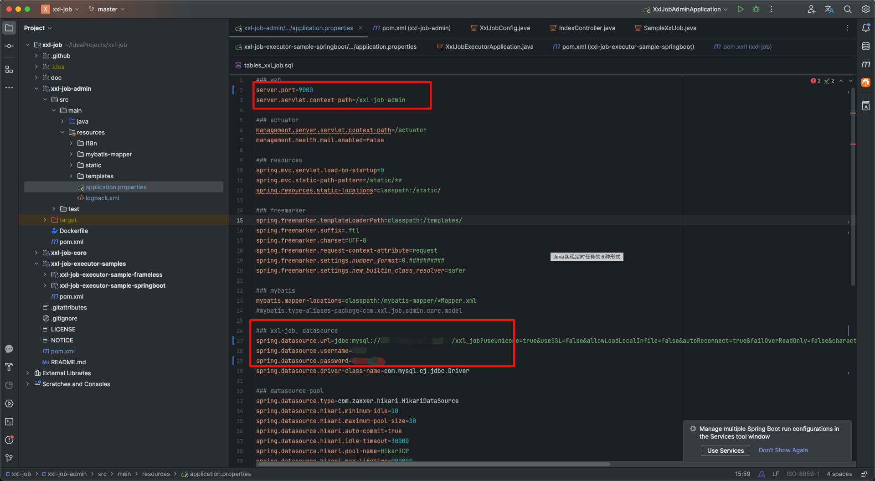The width and height of the screenshot is (875, 481).
Task: Open the master branch dropdown
Action: [x=107, y=9]
